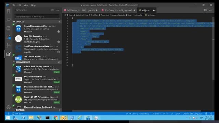Open SQL Server Agent extension entry
219x123 pixels.
37,58
